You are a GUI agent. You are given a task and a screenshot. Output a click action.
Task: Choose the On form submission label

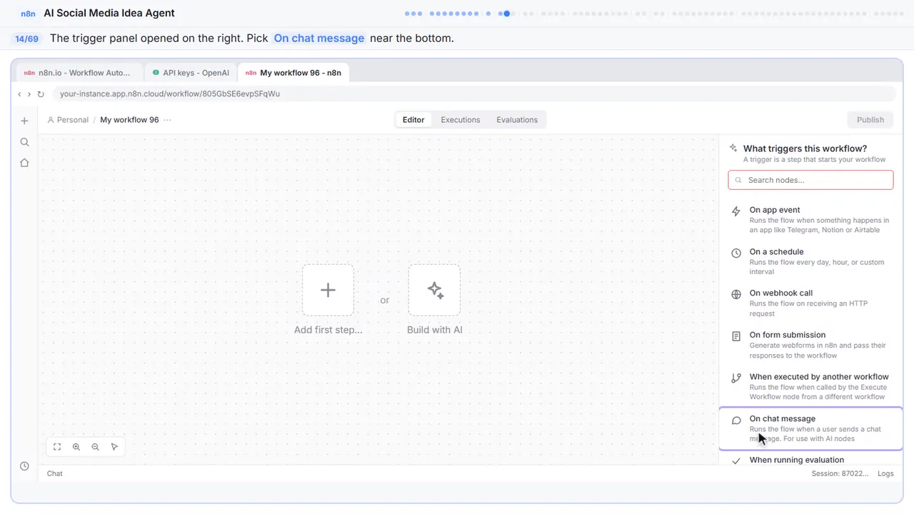(x=788, y=335)
